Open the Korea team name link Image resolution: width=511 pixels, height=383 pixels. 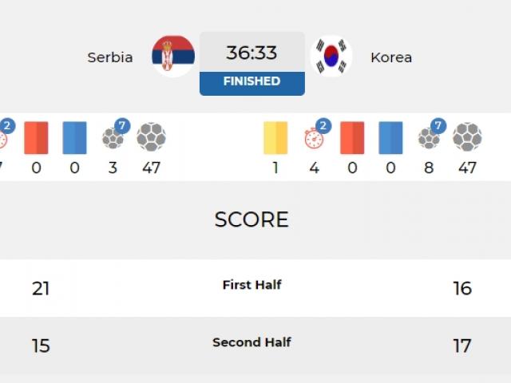[x=391, y=57]
